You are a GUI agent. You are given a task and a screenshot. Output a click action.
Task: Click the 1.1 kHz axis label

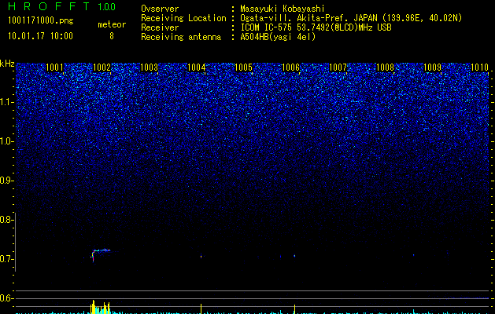[6, 102]
